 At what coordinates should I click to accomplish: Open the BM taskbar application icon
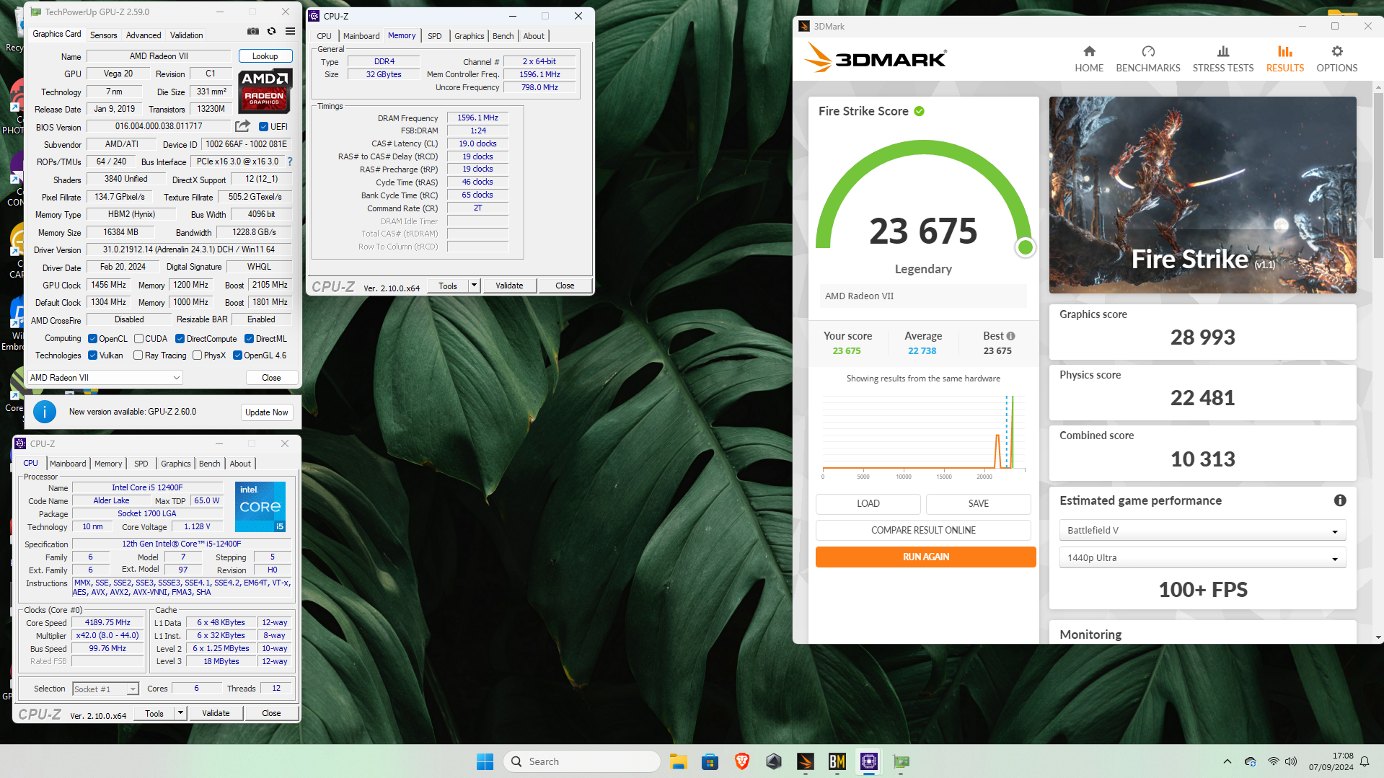pos(837,761)
